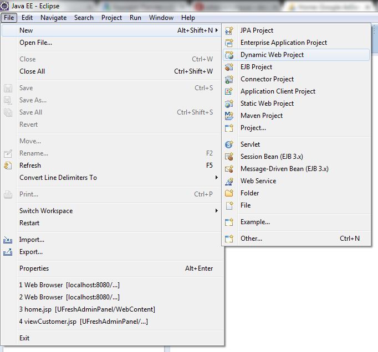The image size is (378, 352).
Task: Select Export... in File menu
Action: [x=111, y=252]
